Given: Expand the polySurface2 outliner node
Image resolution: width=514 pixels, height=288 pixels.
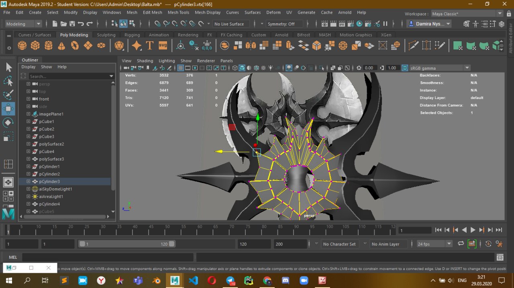Looking at the screenshot, I should tap(29, 144).
